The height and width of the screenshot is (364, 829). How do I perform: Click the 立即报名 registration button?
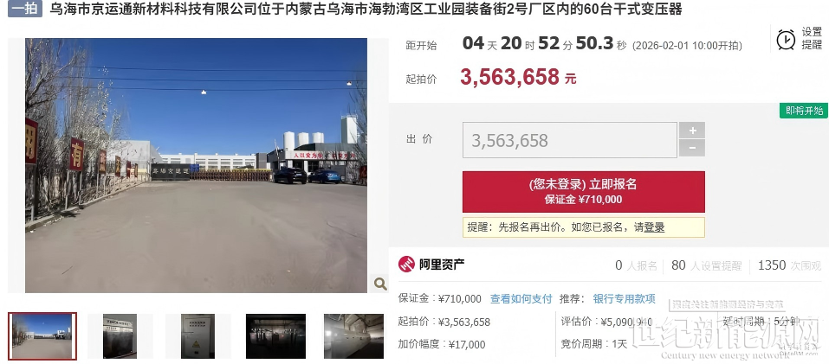(583, 191)
